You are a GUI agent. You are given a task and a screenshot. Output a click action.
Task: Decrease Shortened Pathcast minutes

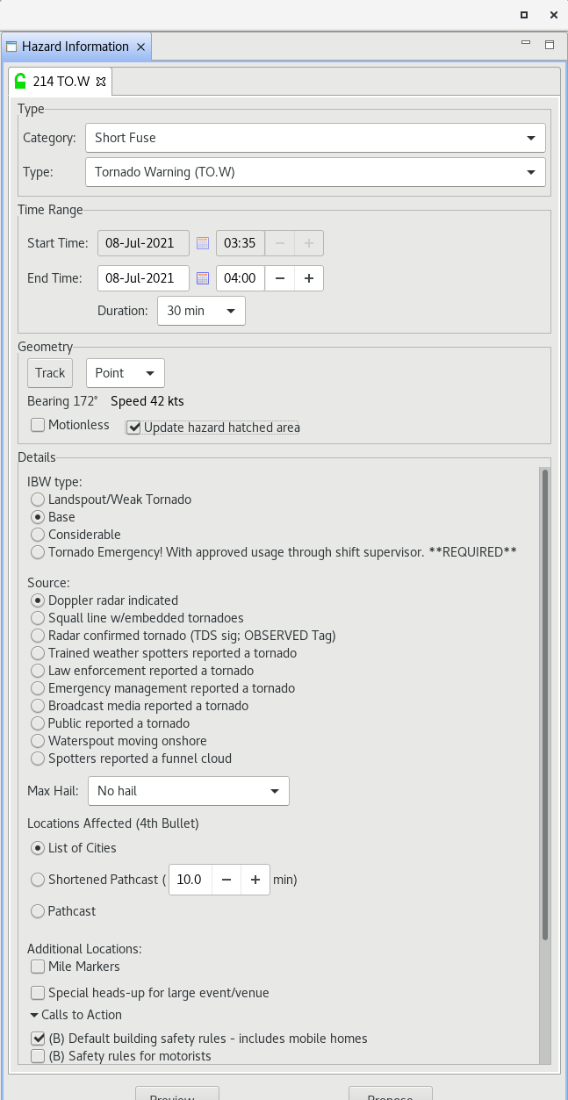(x=226, y=880)
